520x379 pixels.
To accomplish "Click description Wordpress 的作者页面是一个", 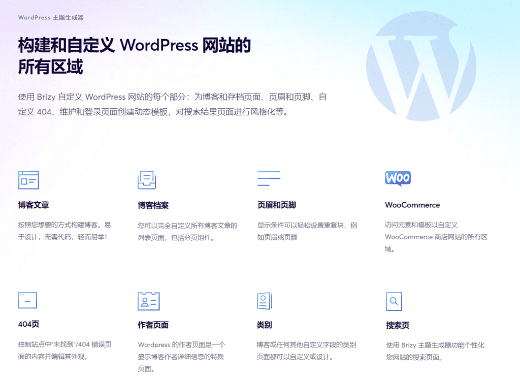I will [x=181, y=357].
